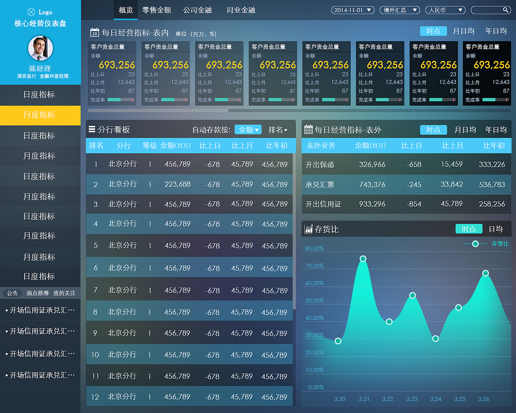Click the 933,296 balance value
The height and width of the screenshot is (413, 516).
tap(372, 204)
